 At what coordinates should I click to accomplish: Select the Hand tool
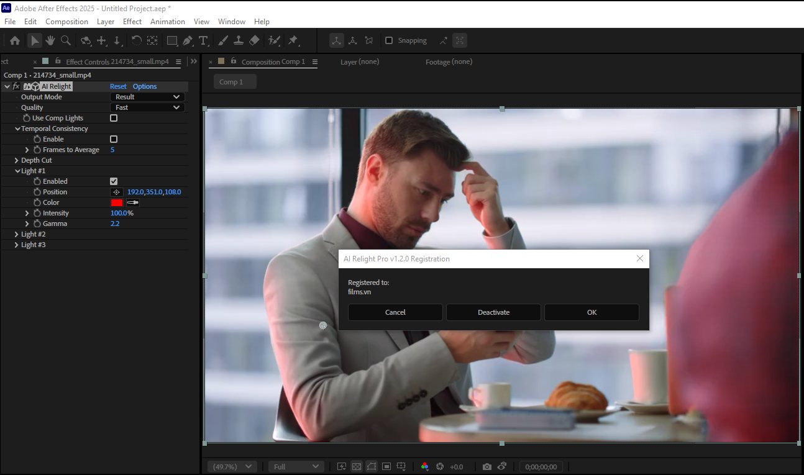point(50,40)
